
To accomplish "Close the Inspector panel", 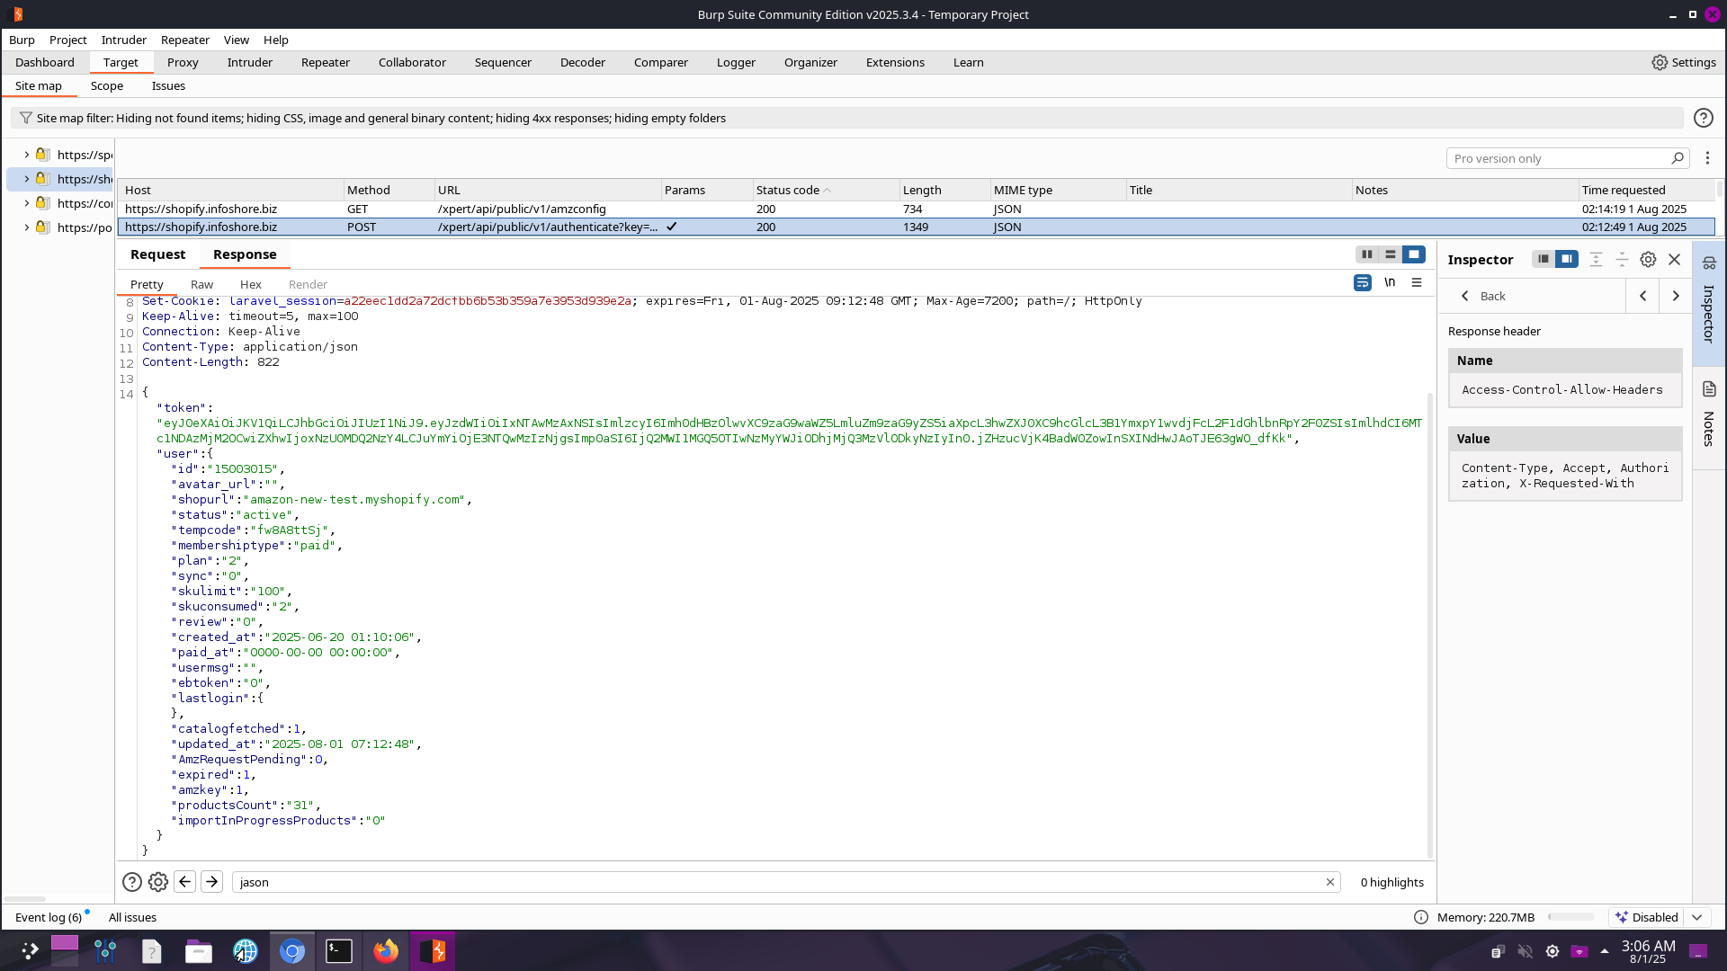I will coord(1674,259).
